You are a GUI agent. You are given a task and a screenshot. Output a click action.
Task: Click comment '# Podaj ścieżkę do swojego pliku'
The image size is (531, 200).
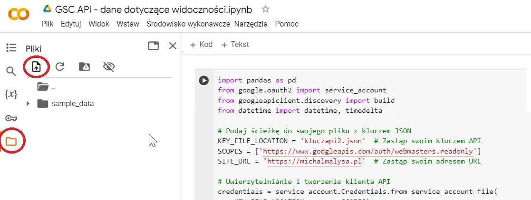tap(315, 131)
